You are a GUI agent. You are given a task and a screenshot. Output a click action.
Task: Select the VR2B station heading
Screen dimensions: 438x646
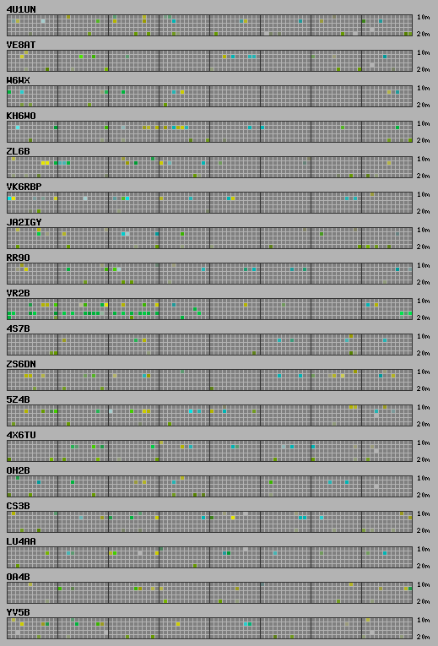[x=18, y=293]
